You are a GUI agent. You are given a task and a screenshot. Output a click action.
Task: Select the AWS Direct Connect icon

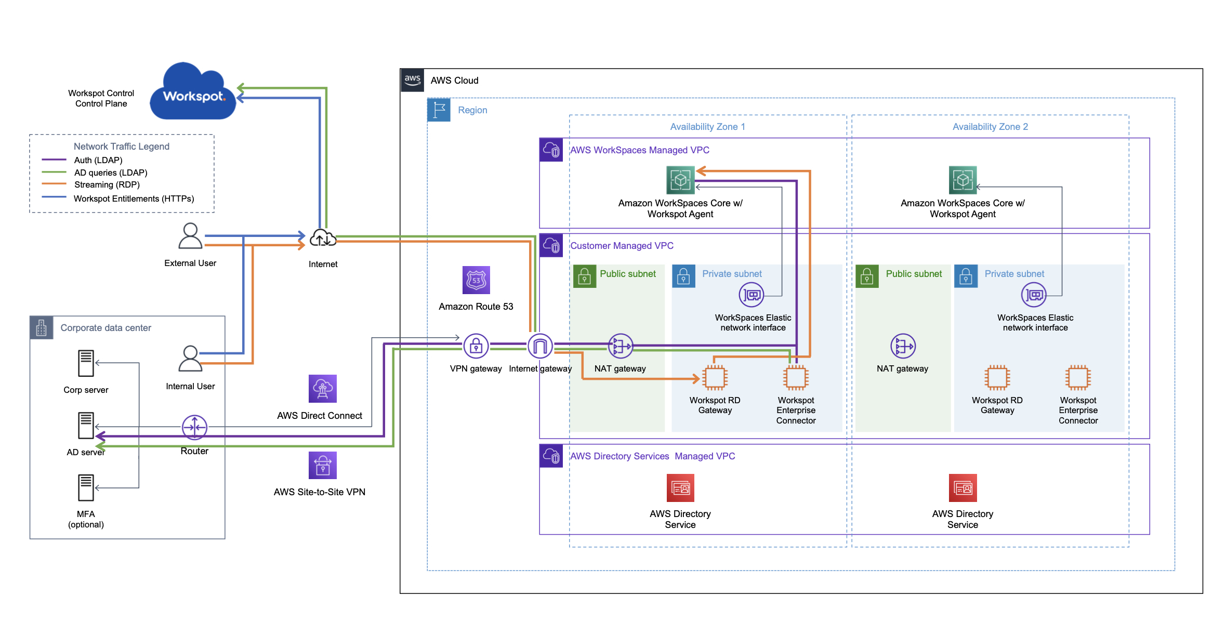pyautogui.click(x=323, y=389)
